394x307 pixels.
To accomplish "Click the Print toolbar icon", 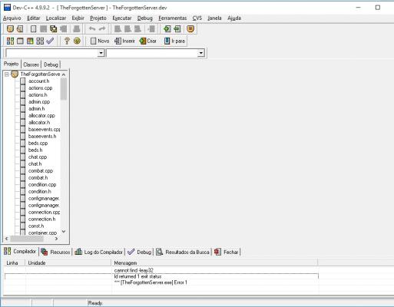I will 77,29.
